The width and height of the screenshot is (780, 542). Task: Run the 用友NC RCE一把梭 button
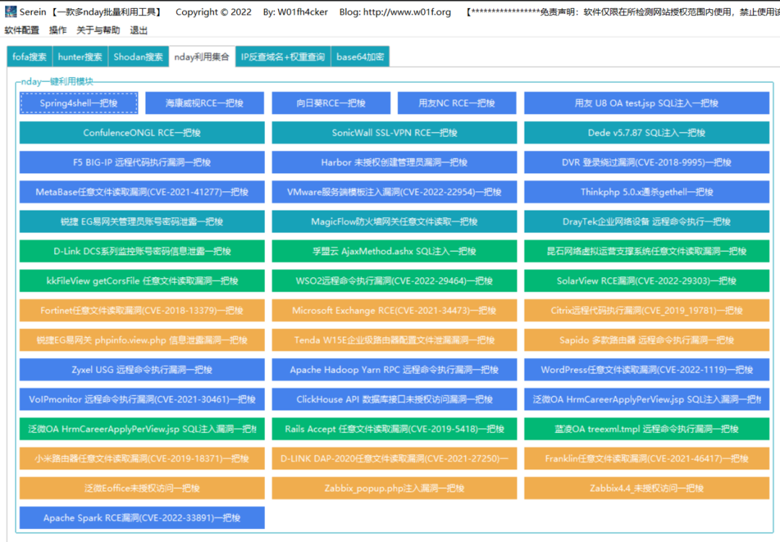456,103
